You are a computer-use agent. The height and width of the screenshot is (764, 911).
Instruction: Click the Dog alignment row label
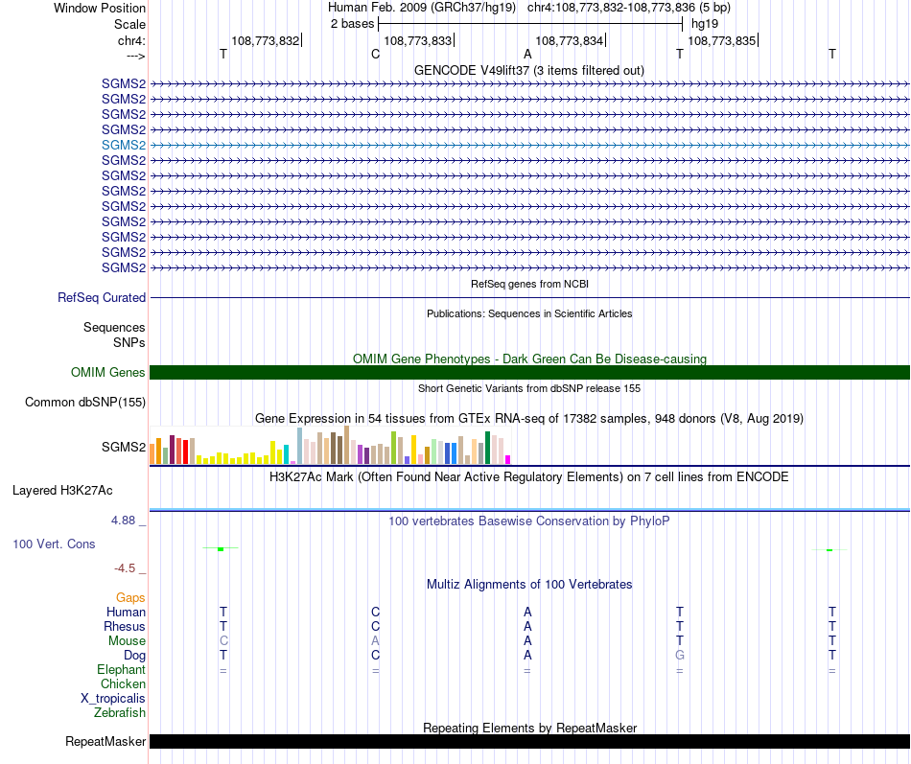pyautogui.click(x=134, y=656)
